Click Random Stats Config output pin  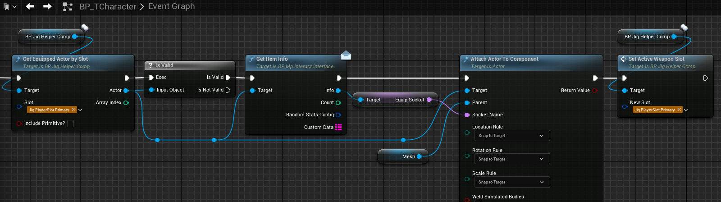pos(338,115)
